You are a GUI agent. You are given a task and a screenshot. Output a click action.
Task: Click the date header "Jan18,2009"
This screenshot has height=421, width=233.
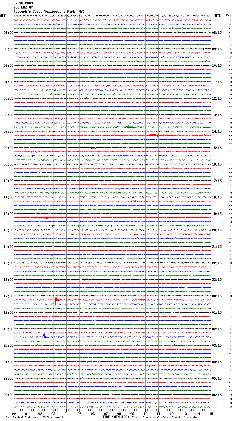[23, 3]
